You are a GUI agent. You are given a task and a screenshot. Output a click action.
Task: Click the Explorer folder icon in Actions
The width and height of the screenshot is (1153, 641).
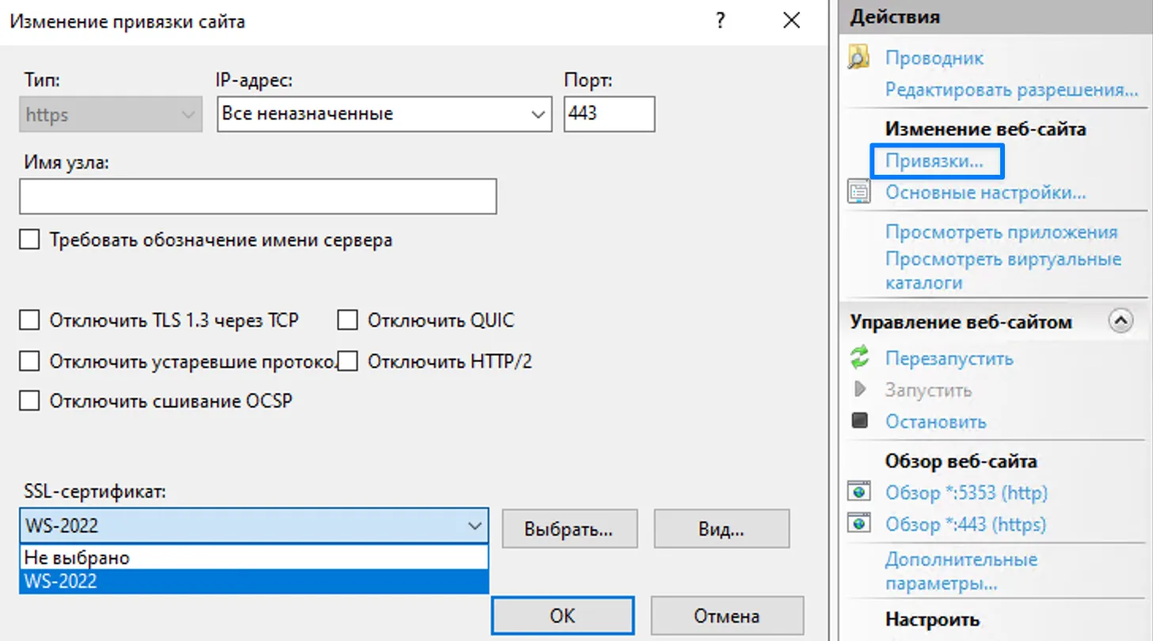pos(858,58)
